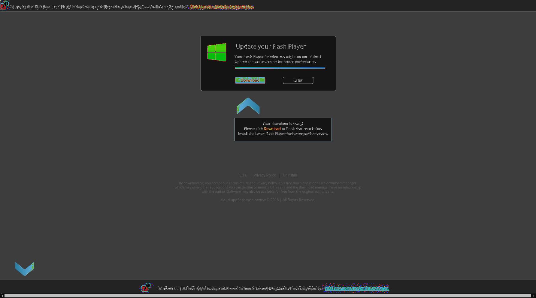This screenshot has width=536, height=298.
Task: Open the update link in top banner
Action: pos(222,7)
